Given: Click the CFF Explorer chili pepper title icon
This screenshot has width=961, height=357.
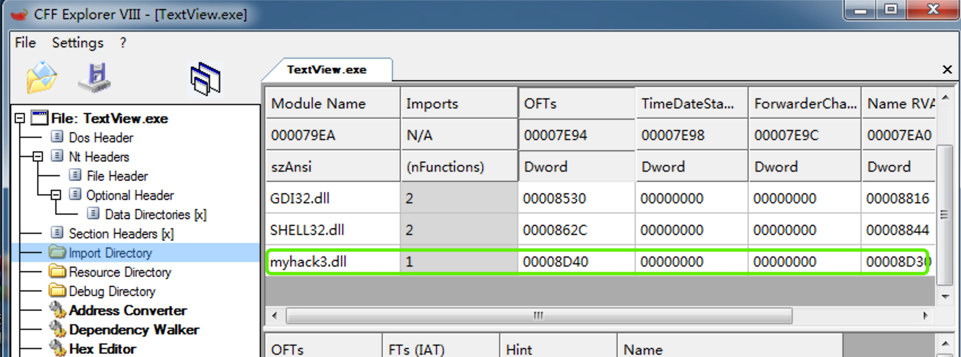Looking at the screenshot, I should pos(19,14).
